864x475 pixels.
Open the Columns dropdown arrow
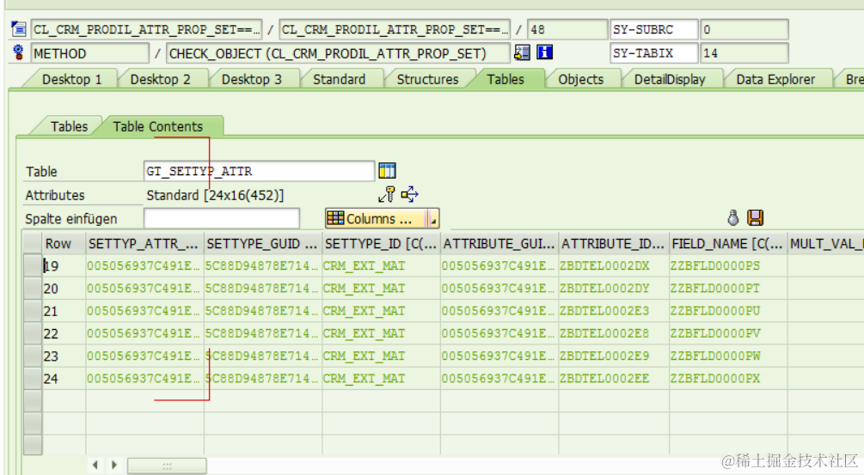click(x=433, y=218)
